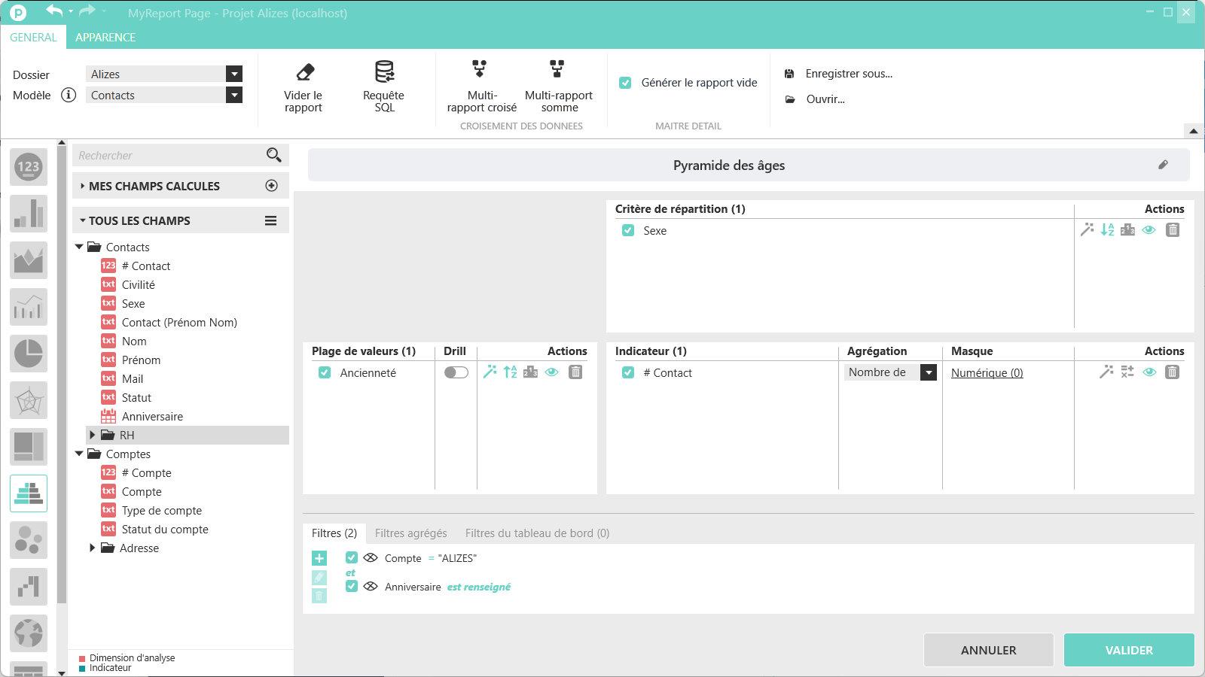1205x677 pixels.
Task: Click the Rechercher search field
Action: pyautogui.click(x=169, y=156)
